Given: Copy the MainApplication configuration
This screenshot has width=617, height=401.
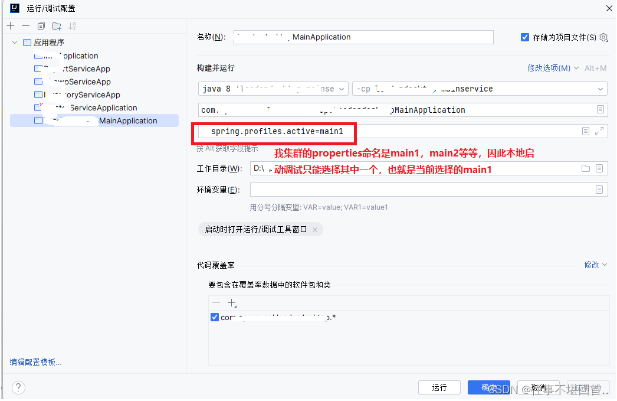Looking at the screenshot, I should (x=40, y=25).
